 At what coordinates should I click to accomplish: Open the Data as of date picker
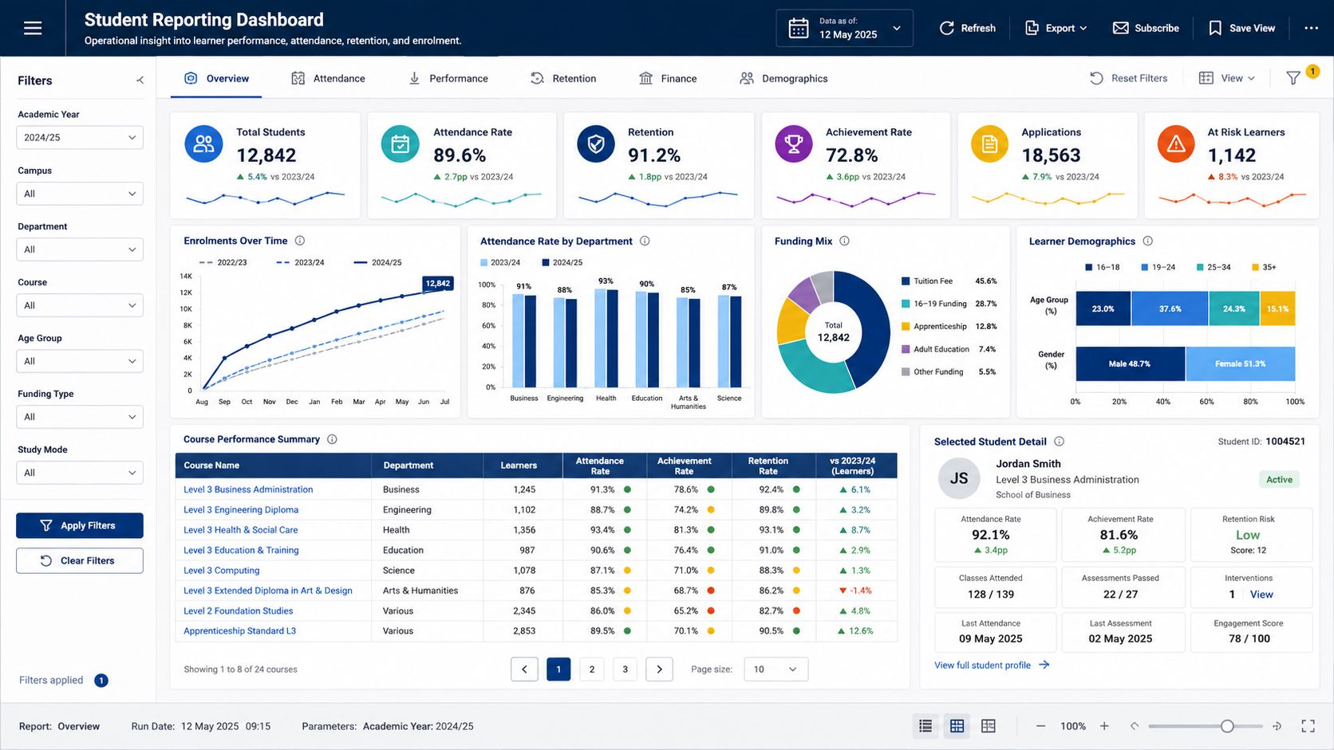click(844, 28)
